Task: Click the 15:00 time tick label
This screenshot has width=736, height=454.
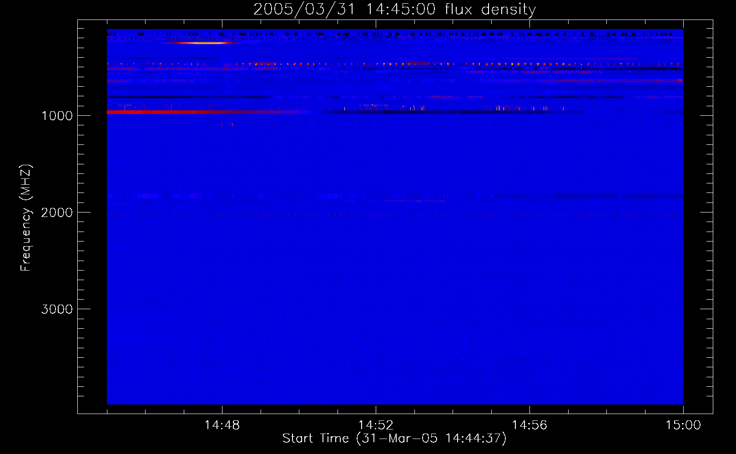Action: point(683,425)
